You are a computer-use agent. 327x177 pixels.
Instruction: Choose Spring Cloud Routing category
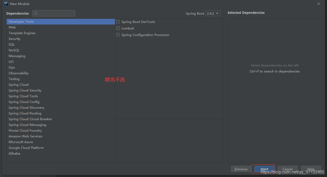point(61,113)
